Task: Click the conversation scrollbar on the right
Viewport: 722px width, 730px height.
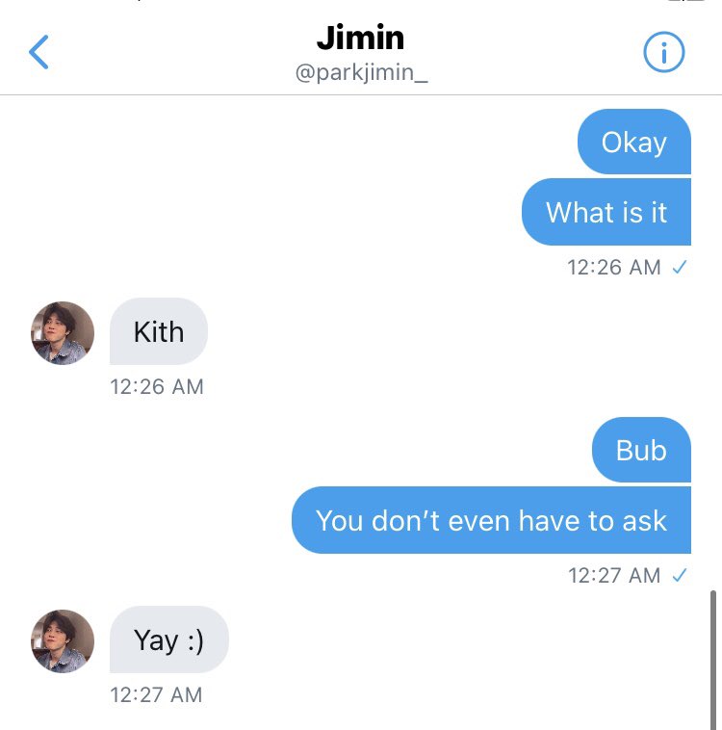Action: point(712,660)
